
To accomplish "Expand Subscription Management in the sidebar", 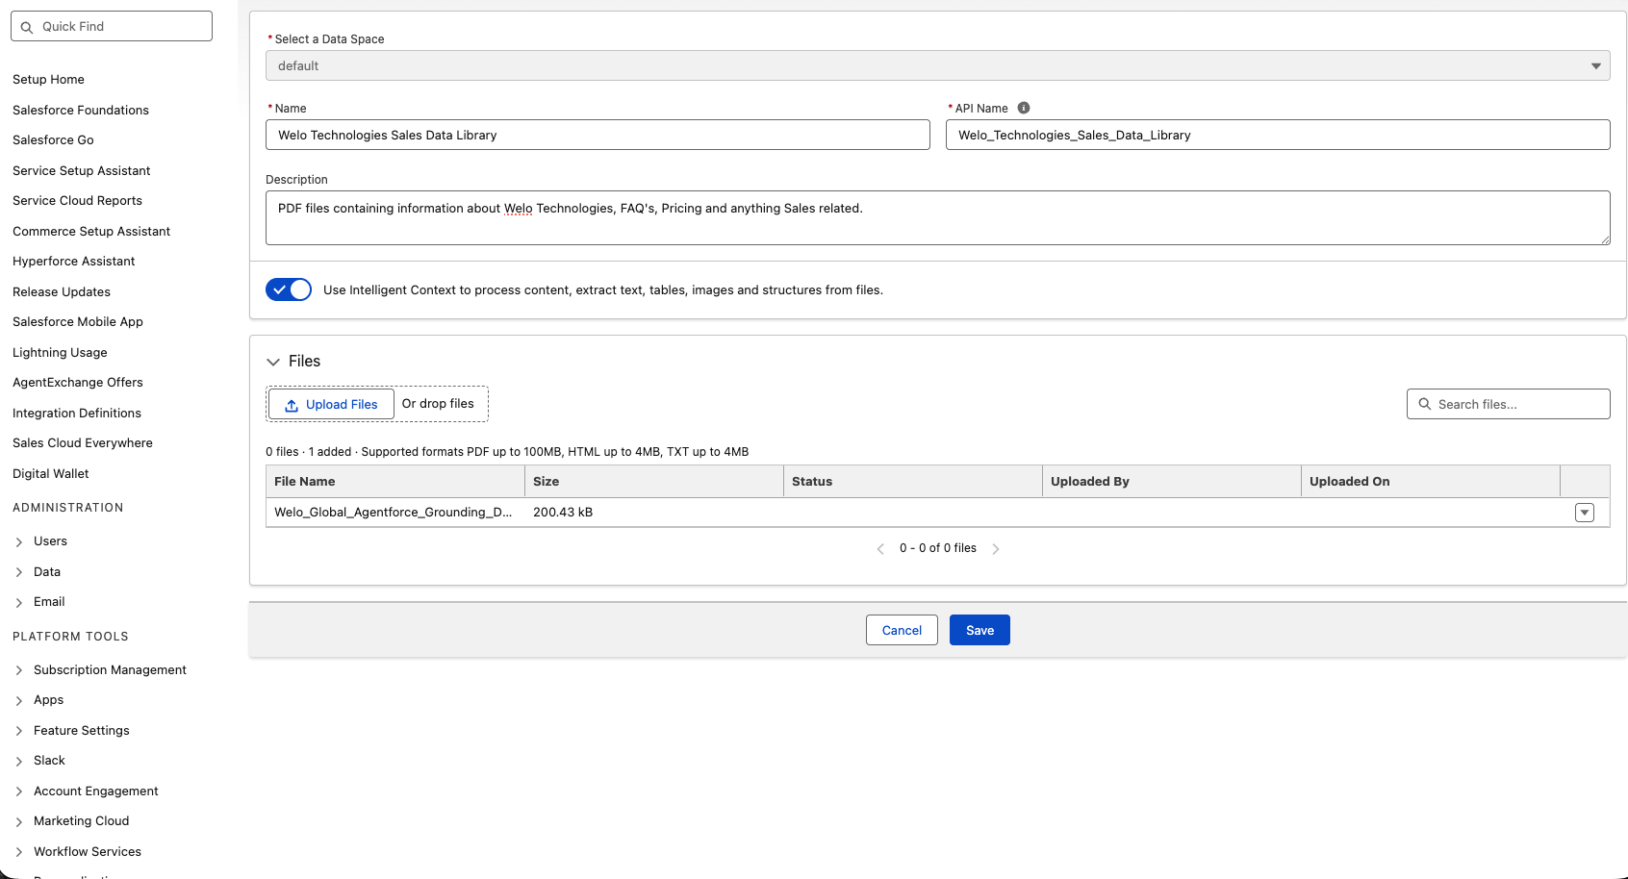I will [x=19, y=670].
